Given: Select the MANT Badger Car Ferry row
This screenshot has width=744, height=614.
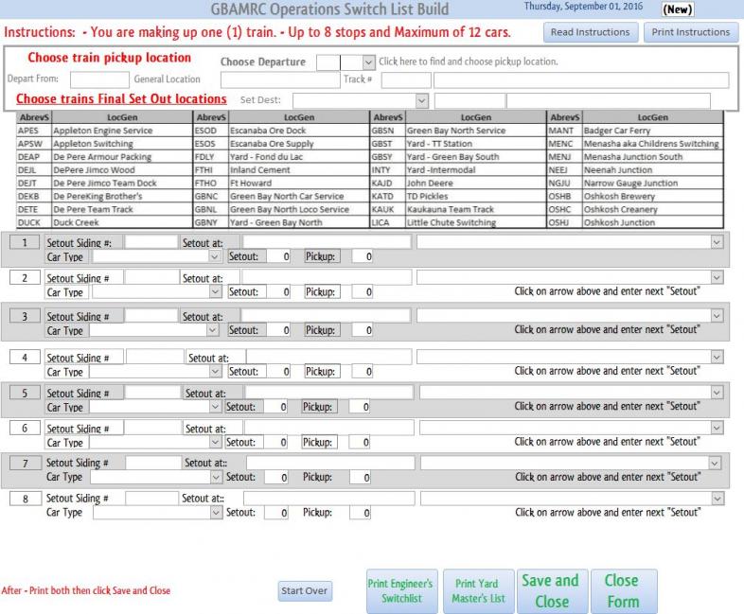Looking at the screenshot, I should [635, 131].
